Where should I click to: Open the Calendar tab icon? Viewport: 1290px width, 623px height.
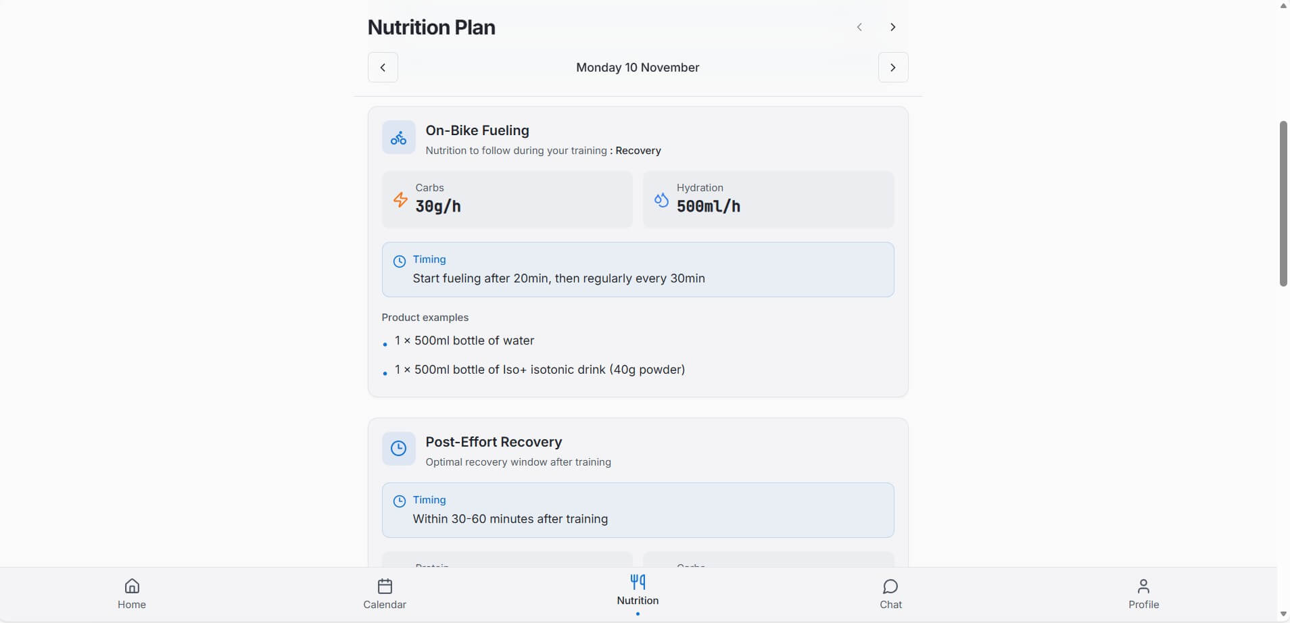pyautogui.click(x=385, y=586)
